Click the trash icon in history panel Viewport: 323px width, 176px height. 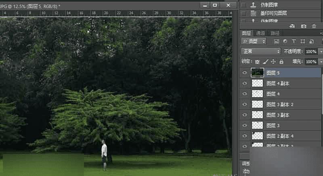[x=314, y=26]
